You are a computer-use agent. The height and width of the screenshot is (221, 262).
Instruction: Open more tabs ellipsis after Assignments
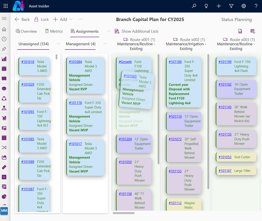click(109, 31)
